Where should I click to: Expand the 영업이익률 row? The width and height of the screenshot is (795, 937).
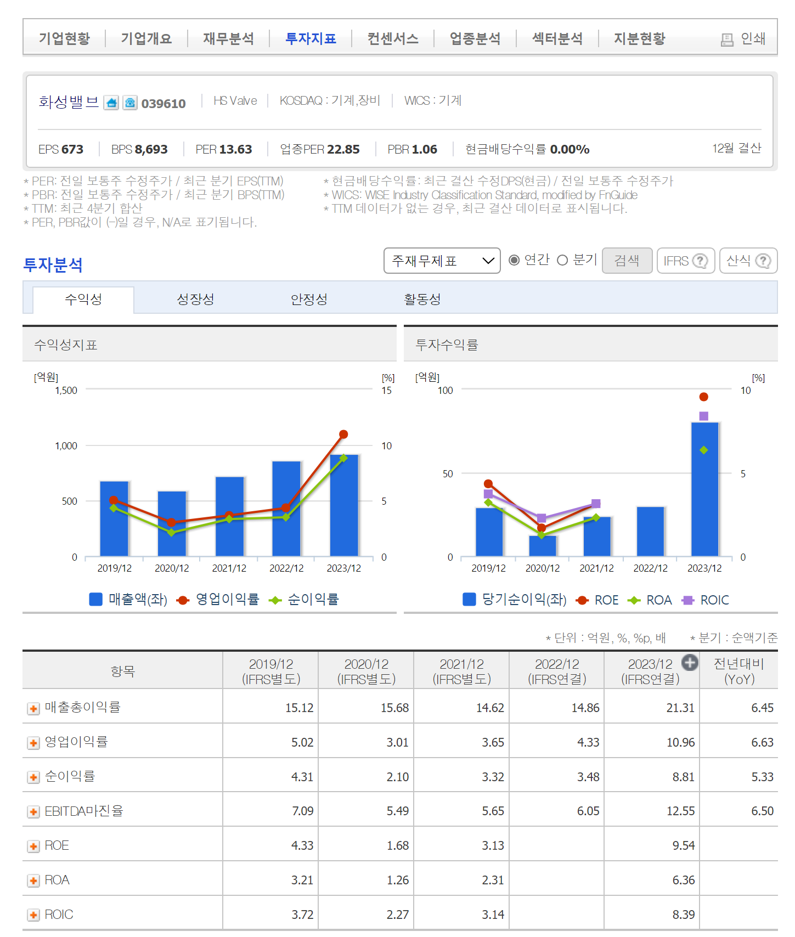(33, 743)
